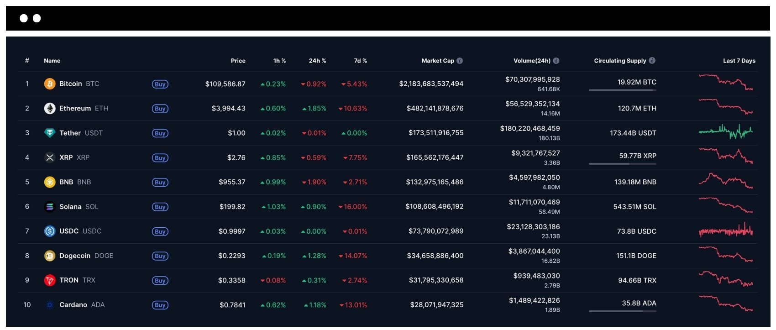The image size is (776, 330).
Task: Open the Tether USDT name link
Action: (x=81, y=133)
